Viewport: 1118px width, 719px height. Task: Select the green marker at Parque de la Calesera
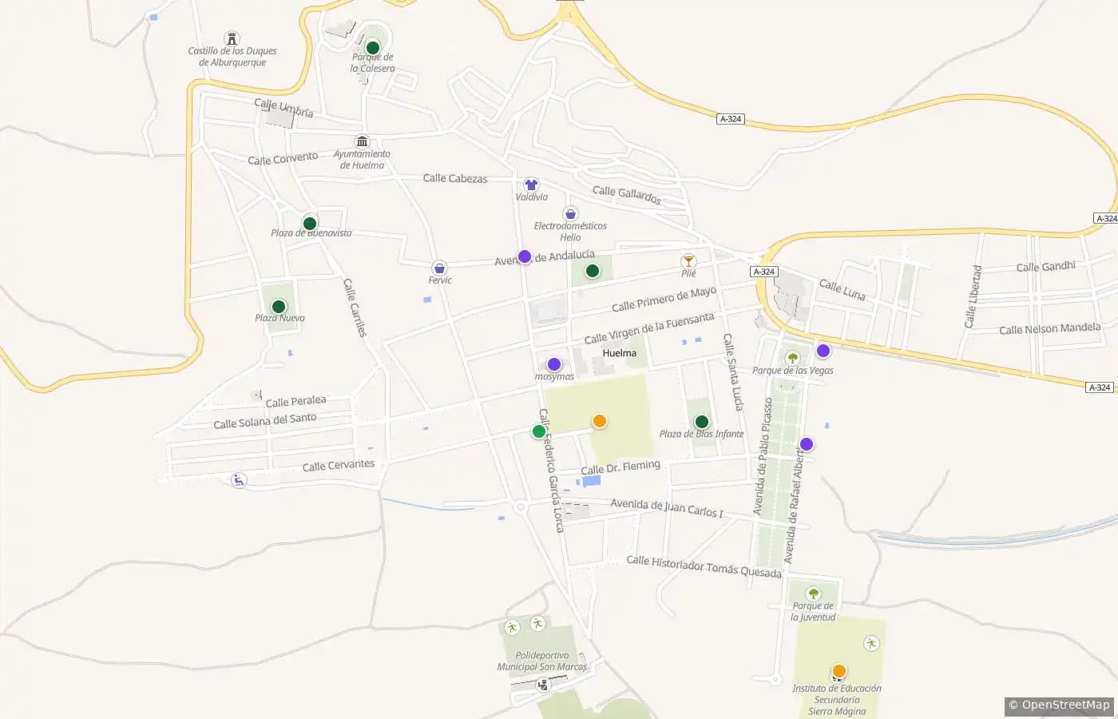(x=373, y=48)
